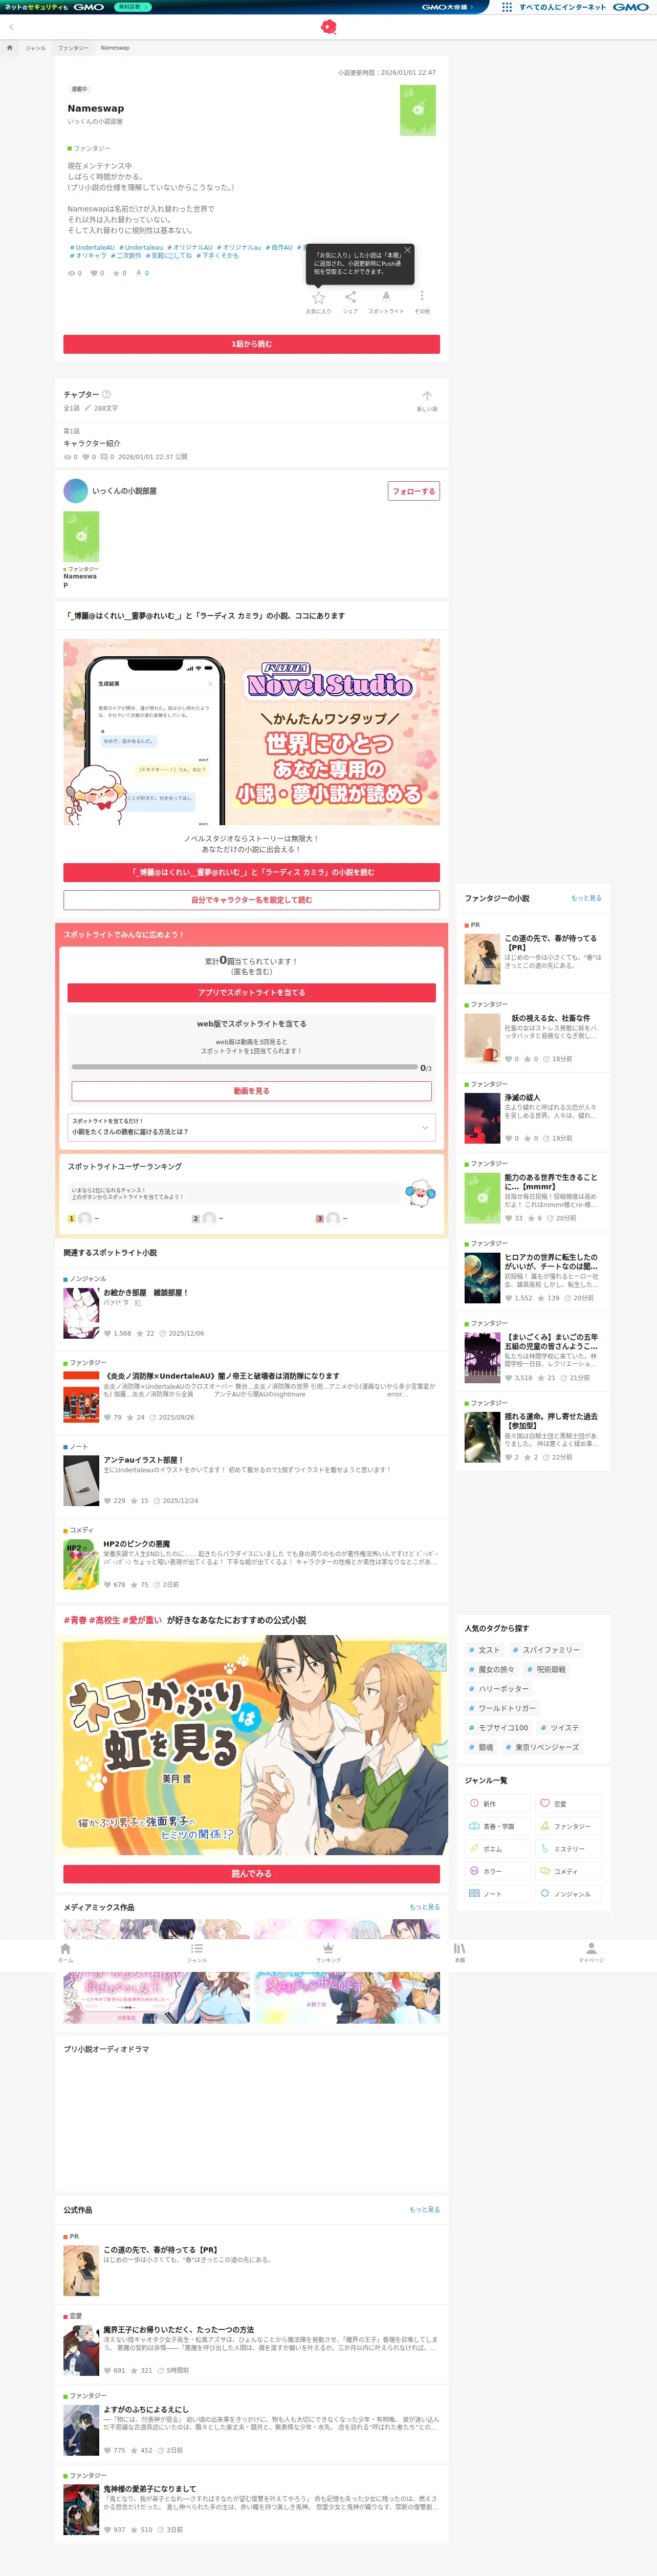Viewport: 657px width, 2576px height.
Task: Click the spotlight icon under the novel
Action: pos(386,298)
